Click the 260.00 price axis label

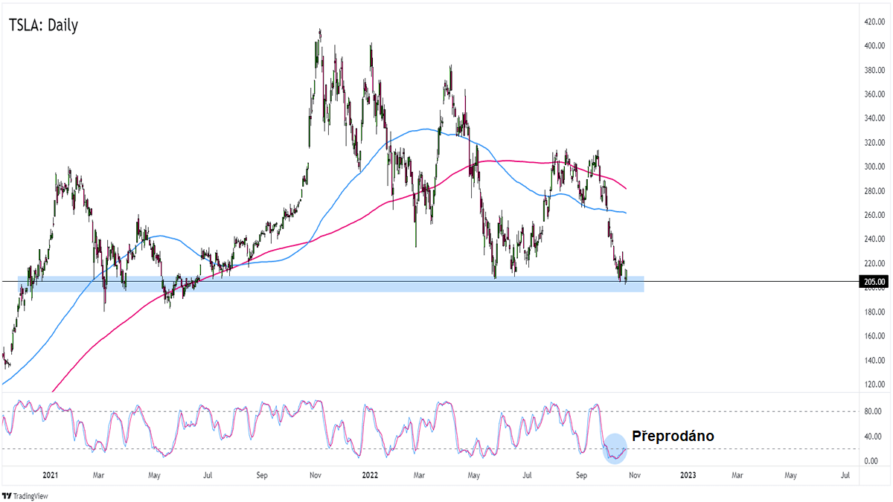(873, 215)
